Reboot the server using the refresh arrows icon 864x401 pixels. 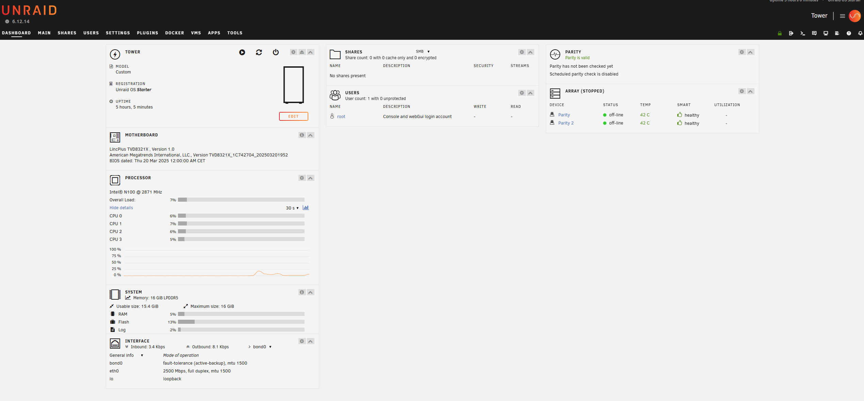click(259, 52)
